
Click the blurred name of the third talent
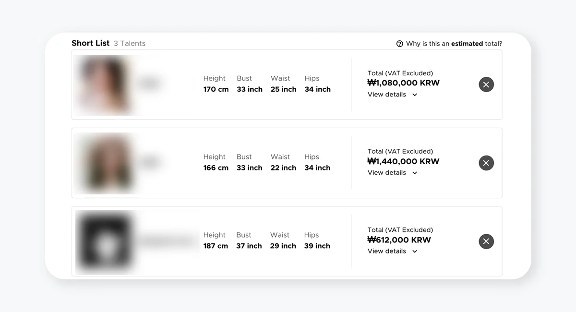(x=166, y=241)
